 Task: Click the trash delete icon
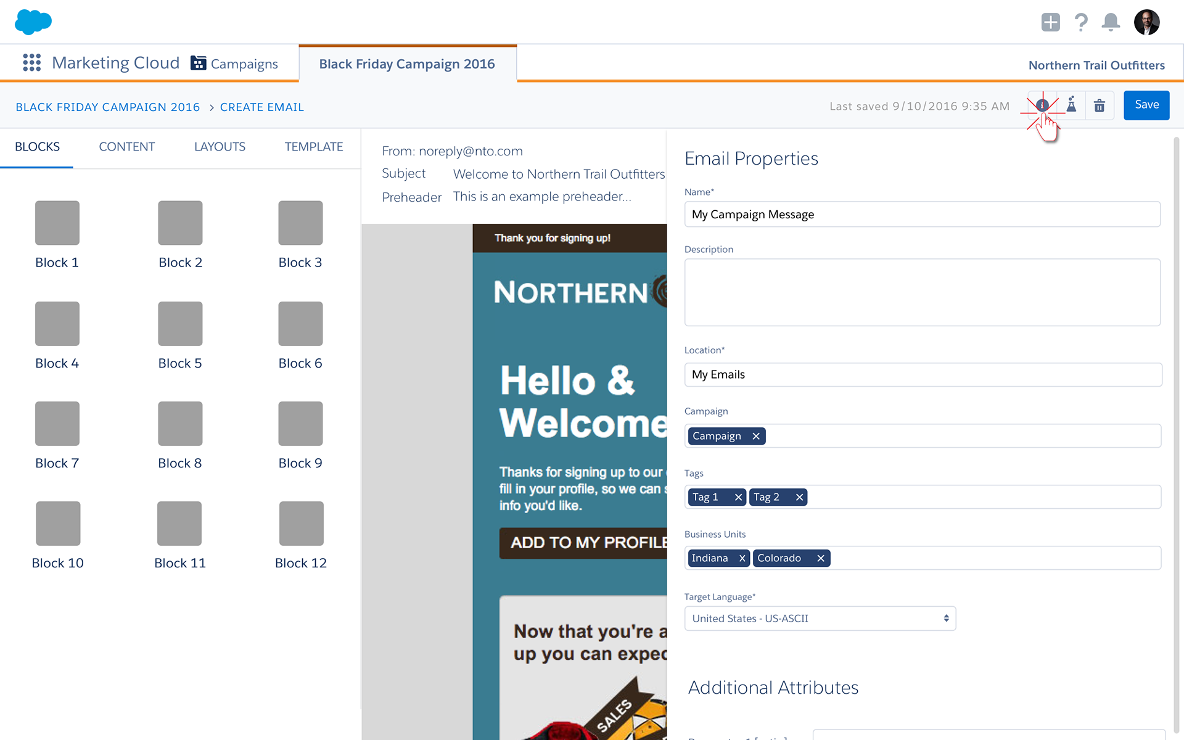[x=1100, y=105]
